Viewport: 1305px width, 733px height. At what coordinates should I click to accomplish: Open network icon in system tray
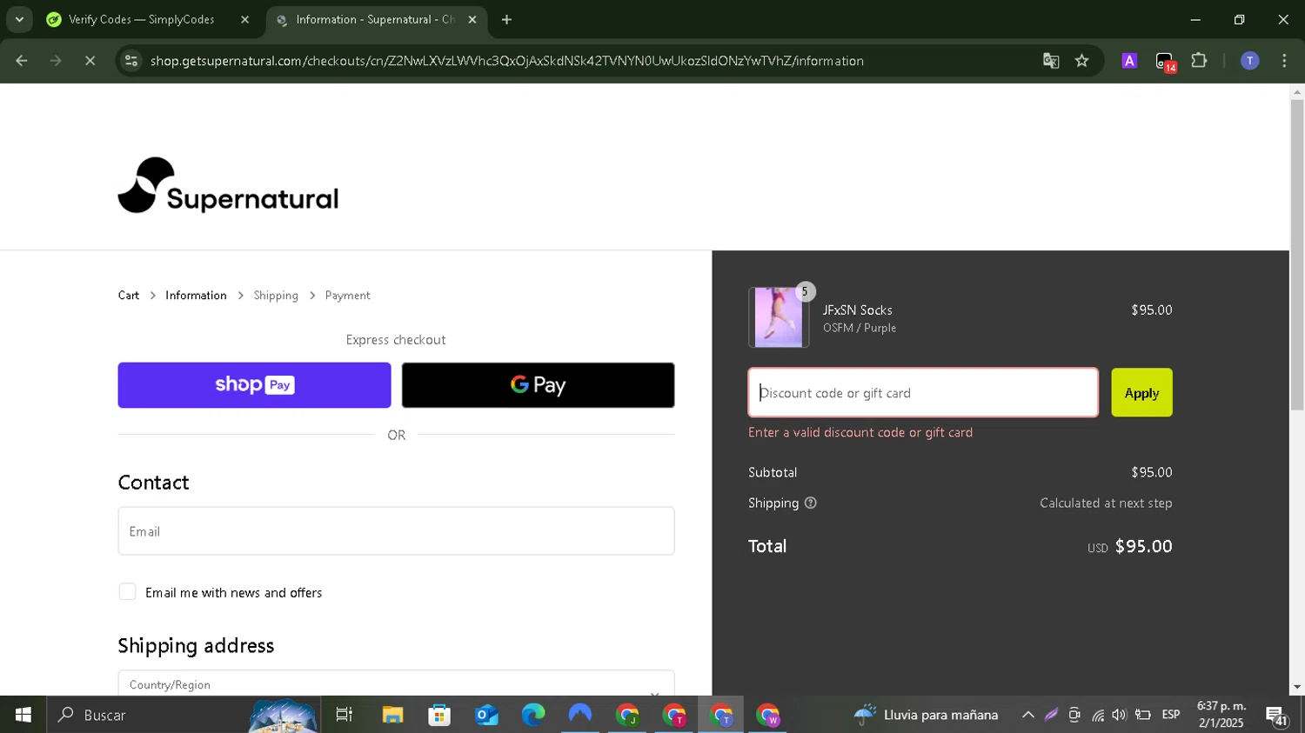(x=1098, y=715)
